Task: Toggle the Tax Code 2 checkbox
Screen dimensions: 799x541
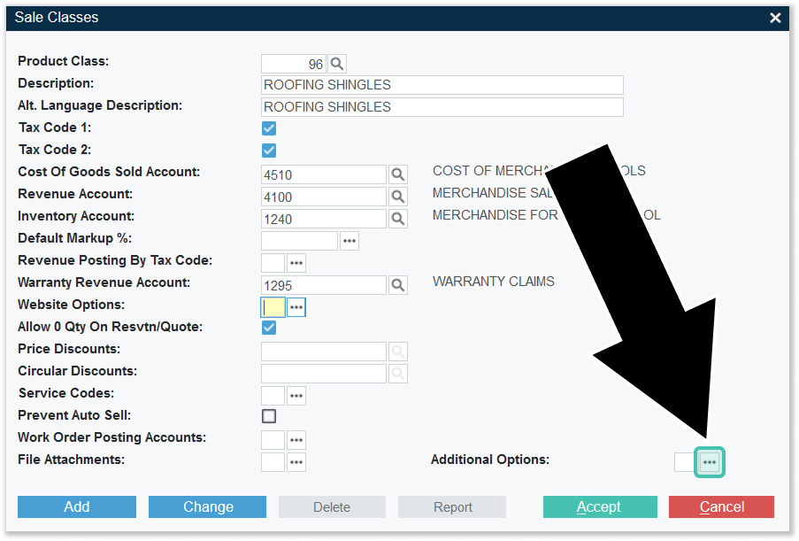Action: coord(269,151)
